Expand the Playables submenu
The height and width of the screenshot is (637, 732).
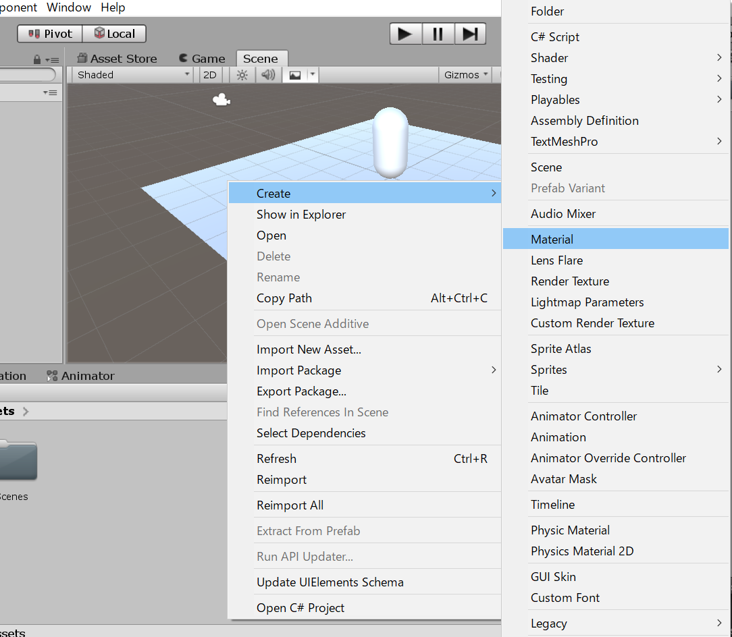[x=616, y=99]
